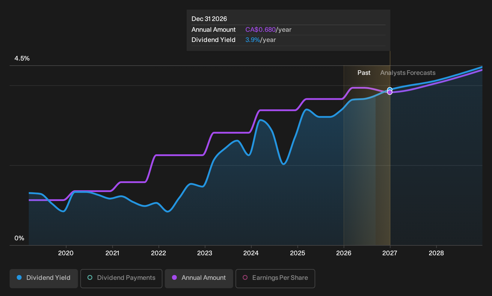Click the Past region label

364,73
